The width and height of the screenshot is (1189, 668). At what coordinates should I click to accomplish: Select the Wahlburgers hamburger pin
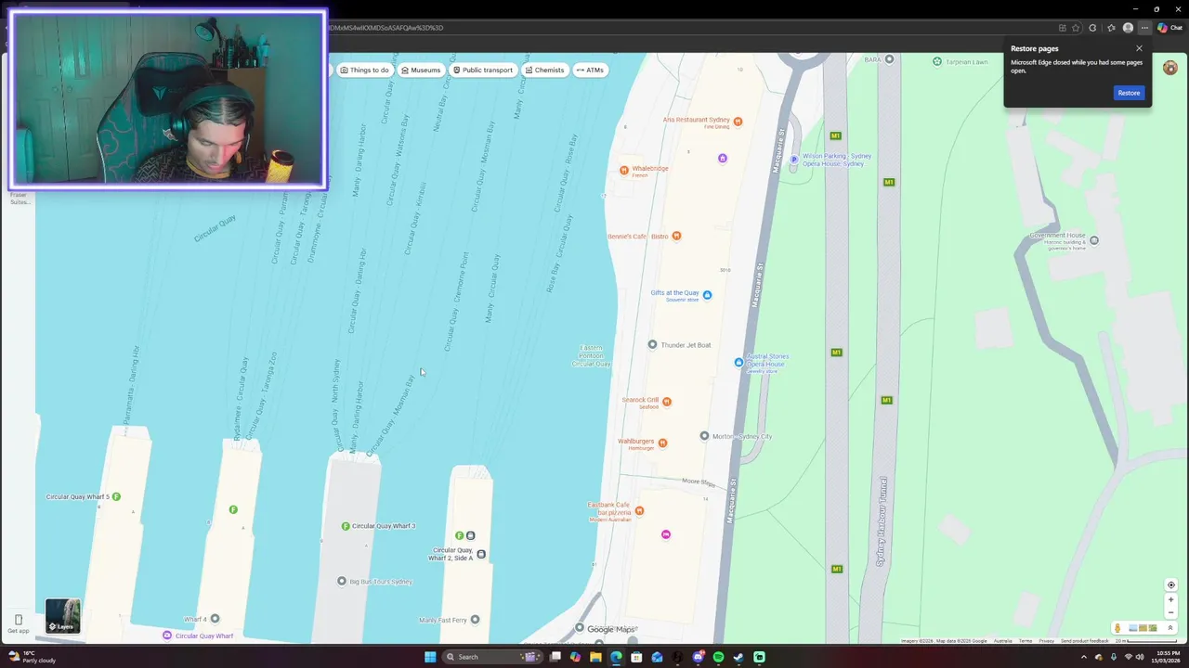pyautogui.click(x=662, y=443)
